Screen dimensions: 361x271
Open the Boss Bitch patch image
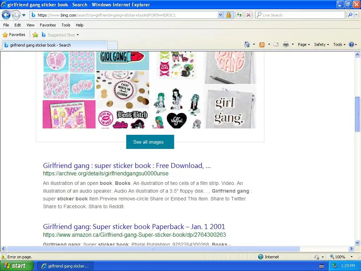coord(123,119)
